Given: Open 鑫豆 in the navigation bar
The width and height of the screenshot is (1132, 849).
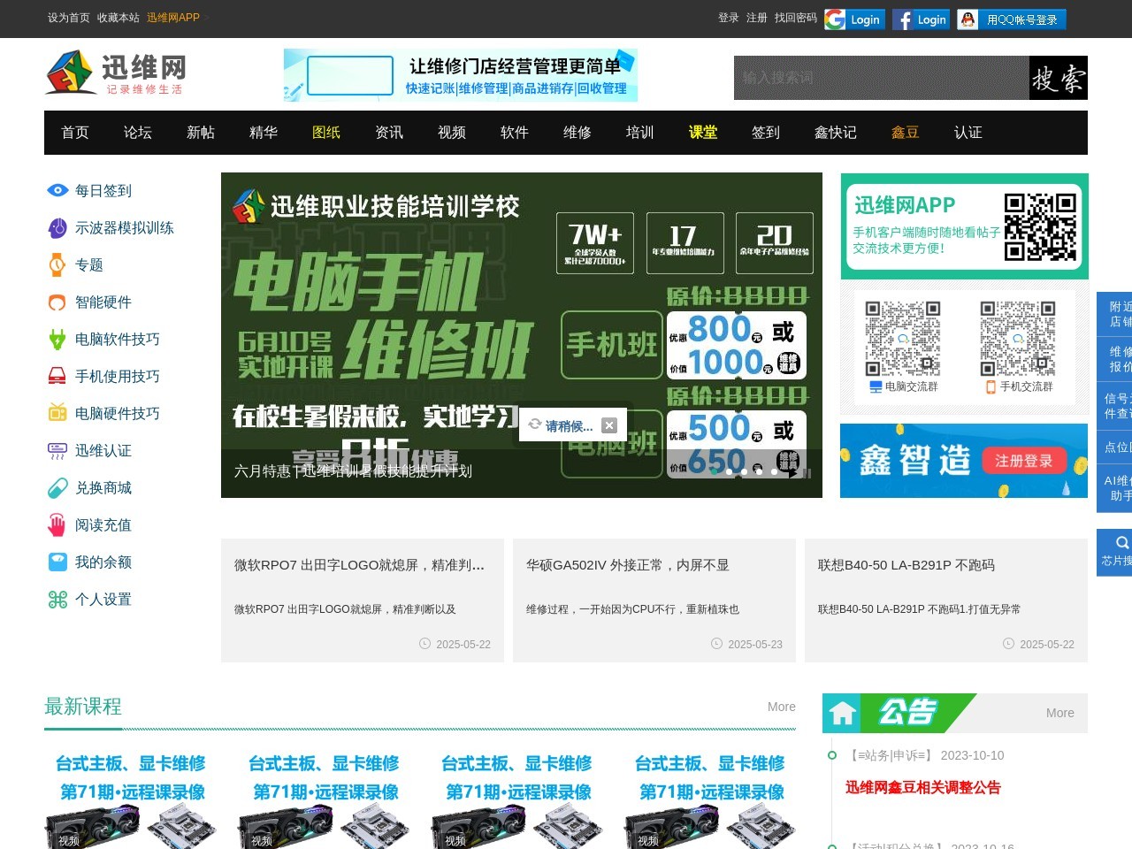Looking at the screenshot, I should [906, 132].
